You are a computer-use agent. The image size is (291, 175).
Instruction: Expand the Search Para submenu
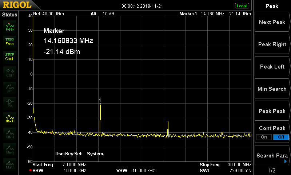tap(272, 156)
